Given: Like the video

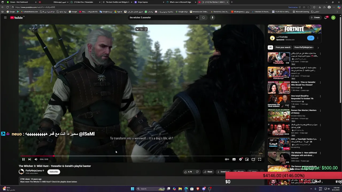Looking at the screenshot, I should point(188,172).
